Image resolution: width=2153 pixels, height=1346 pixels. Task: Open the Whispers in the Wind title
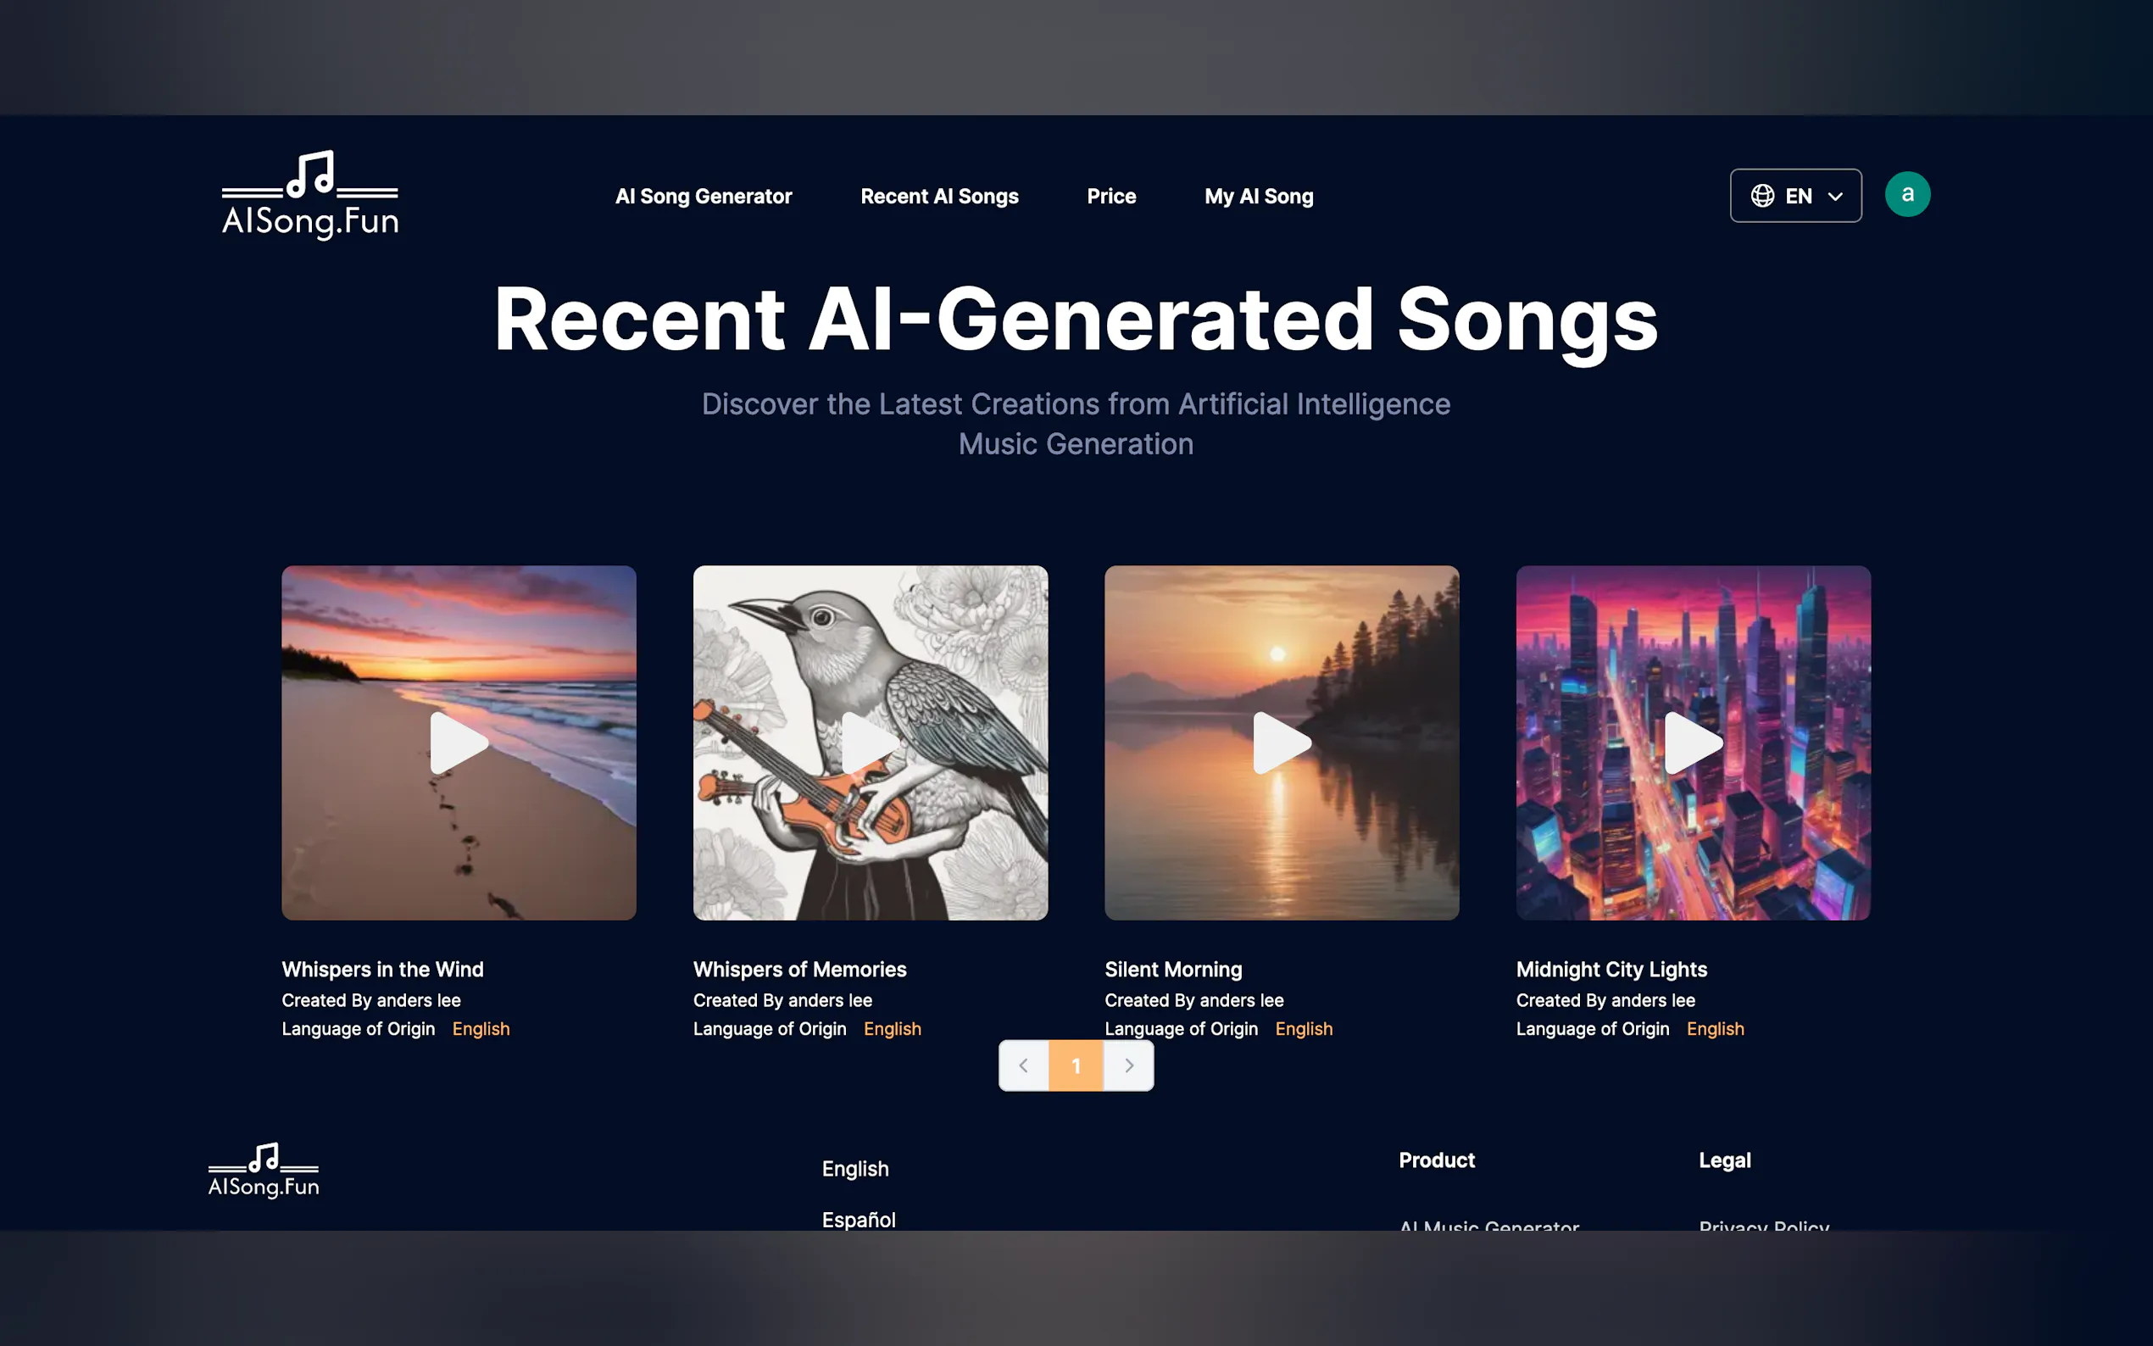[383, 970]
